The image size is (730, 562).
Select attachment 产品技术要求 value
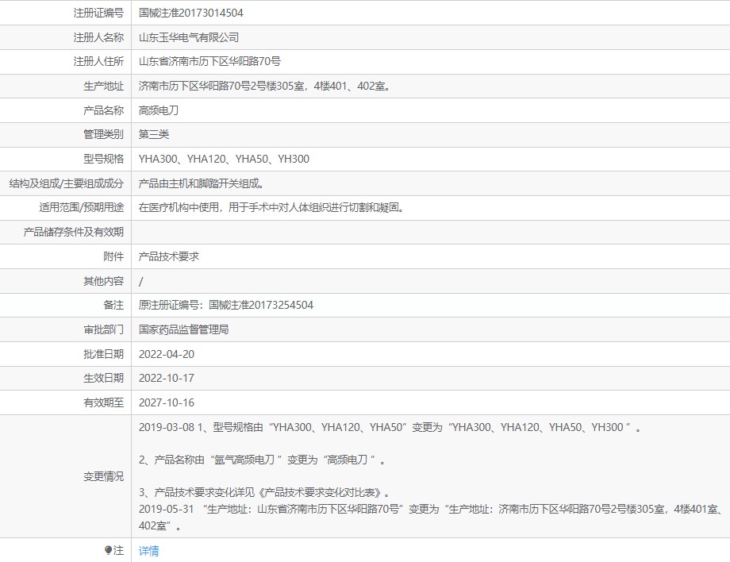(168, 256)
